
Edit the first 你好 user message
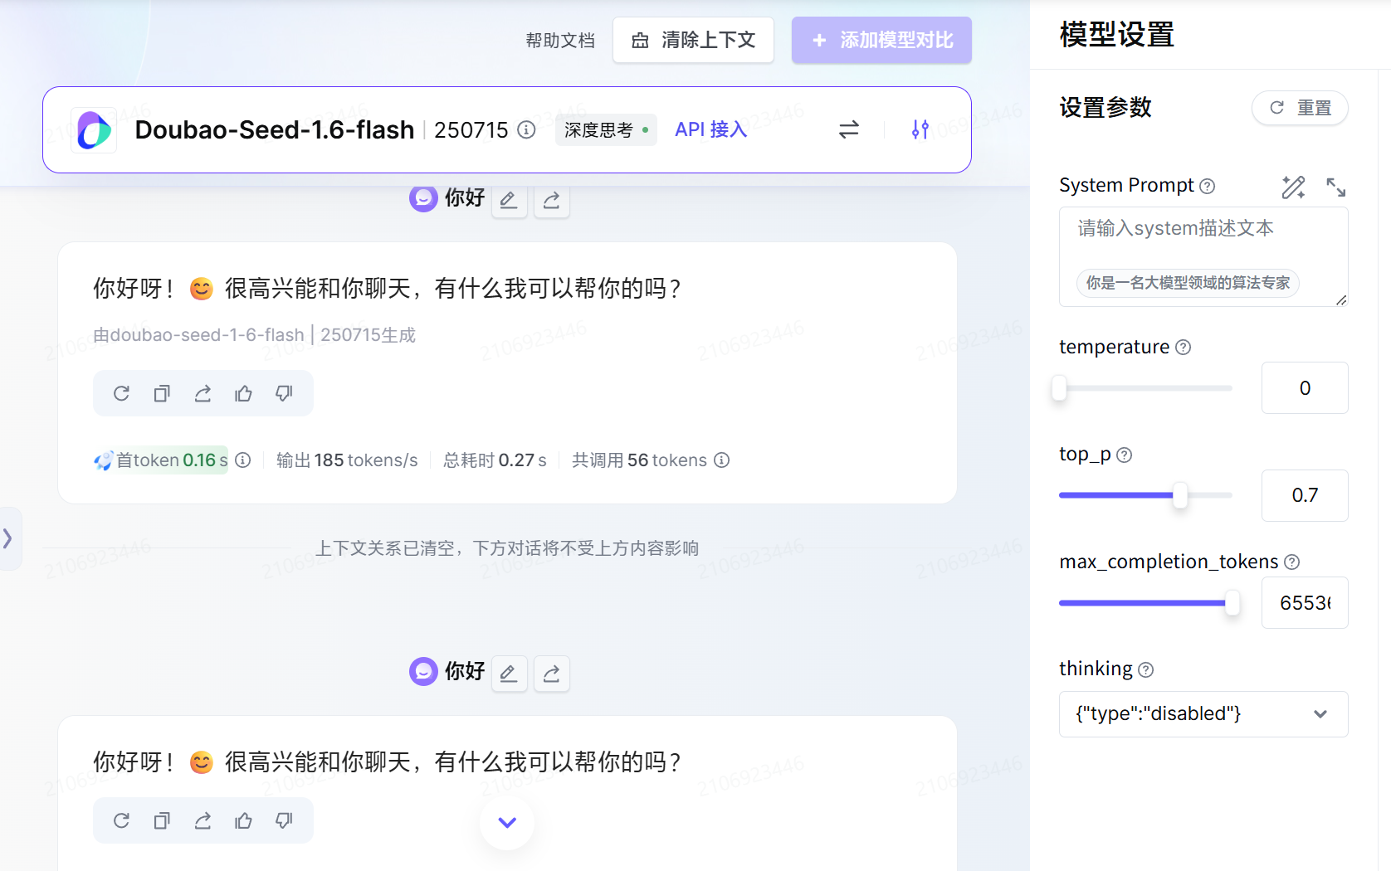coord(509,200)
